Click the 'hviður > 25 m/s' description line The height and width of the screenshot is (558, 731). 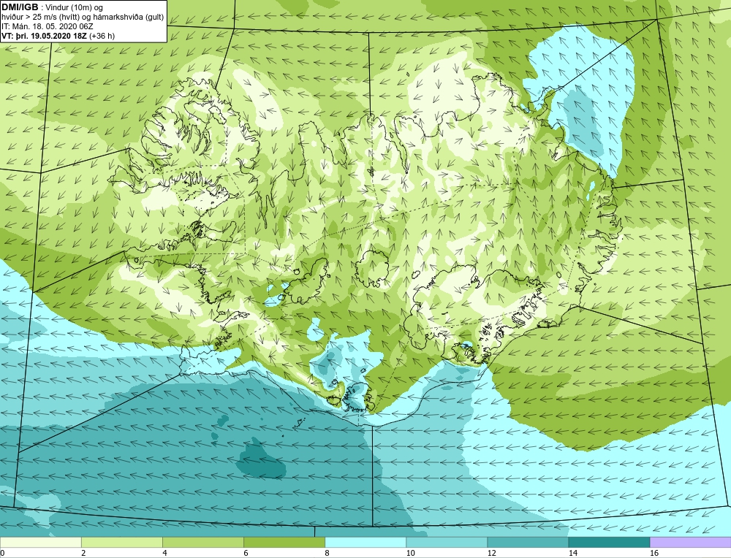point(83,17)
